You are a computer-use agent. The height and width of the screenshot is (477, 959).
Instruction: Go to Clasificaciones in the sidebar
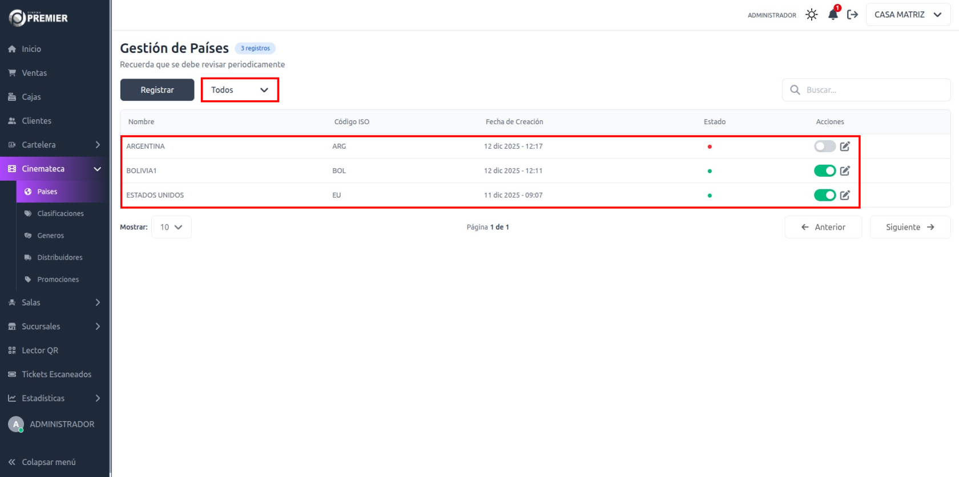60,214
